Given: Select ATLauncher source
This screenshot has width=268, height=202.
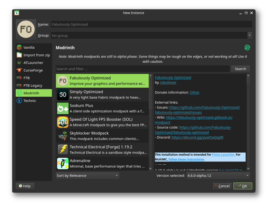Looking at the screenshot, I should (x=34, y=63).
